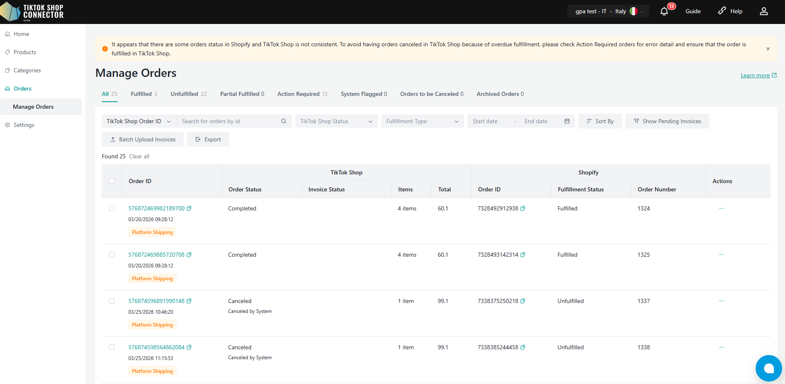Copy TikTok order ID 576872469885720708
785x384 pixels.
(x=189, y=255)
